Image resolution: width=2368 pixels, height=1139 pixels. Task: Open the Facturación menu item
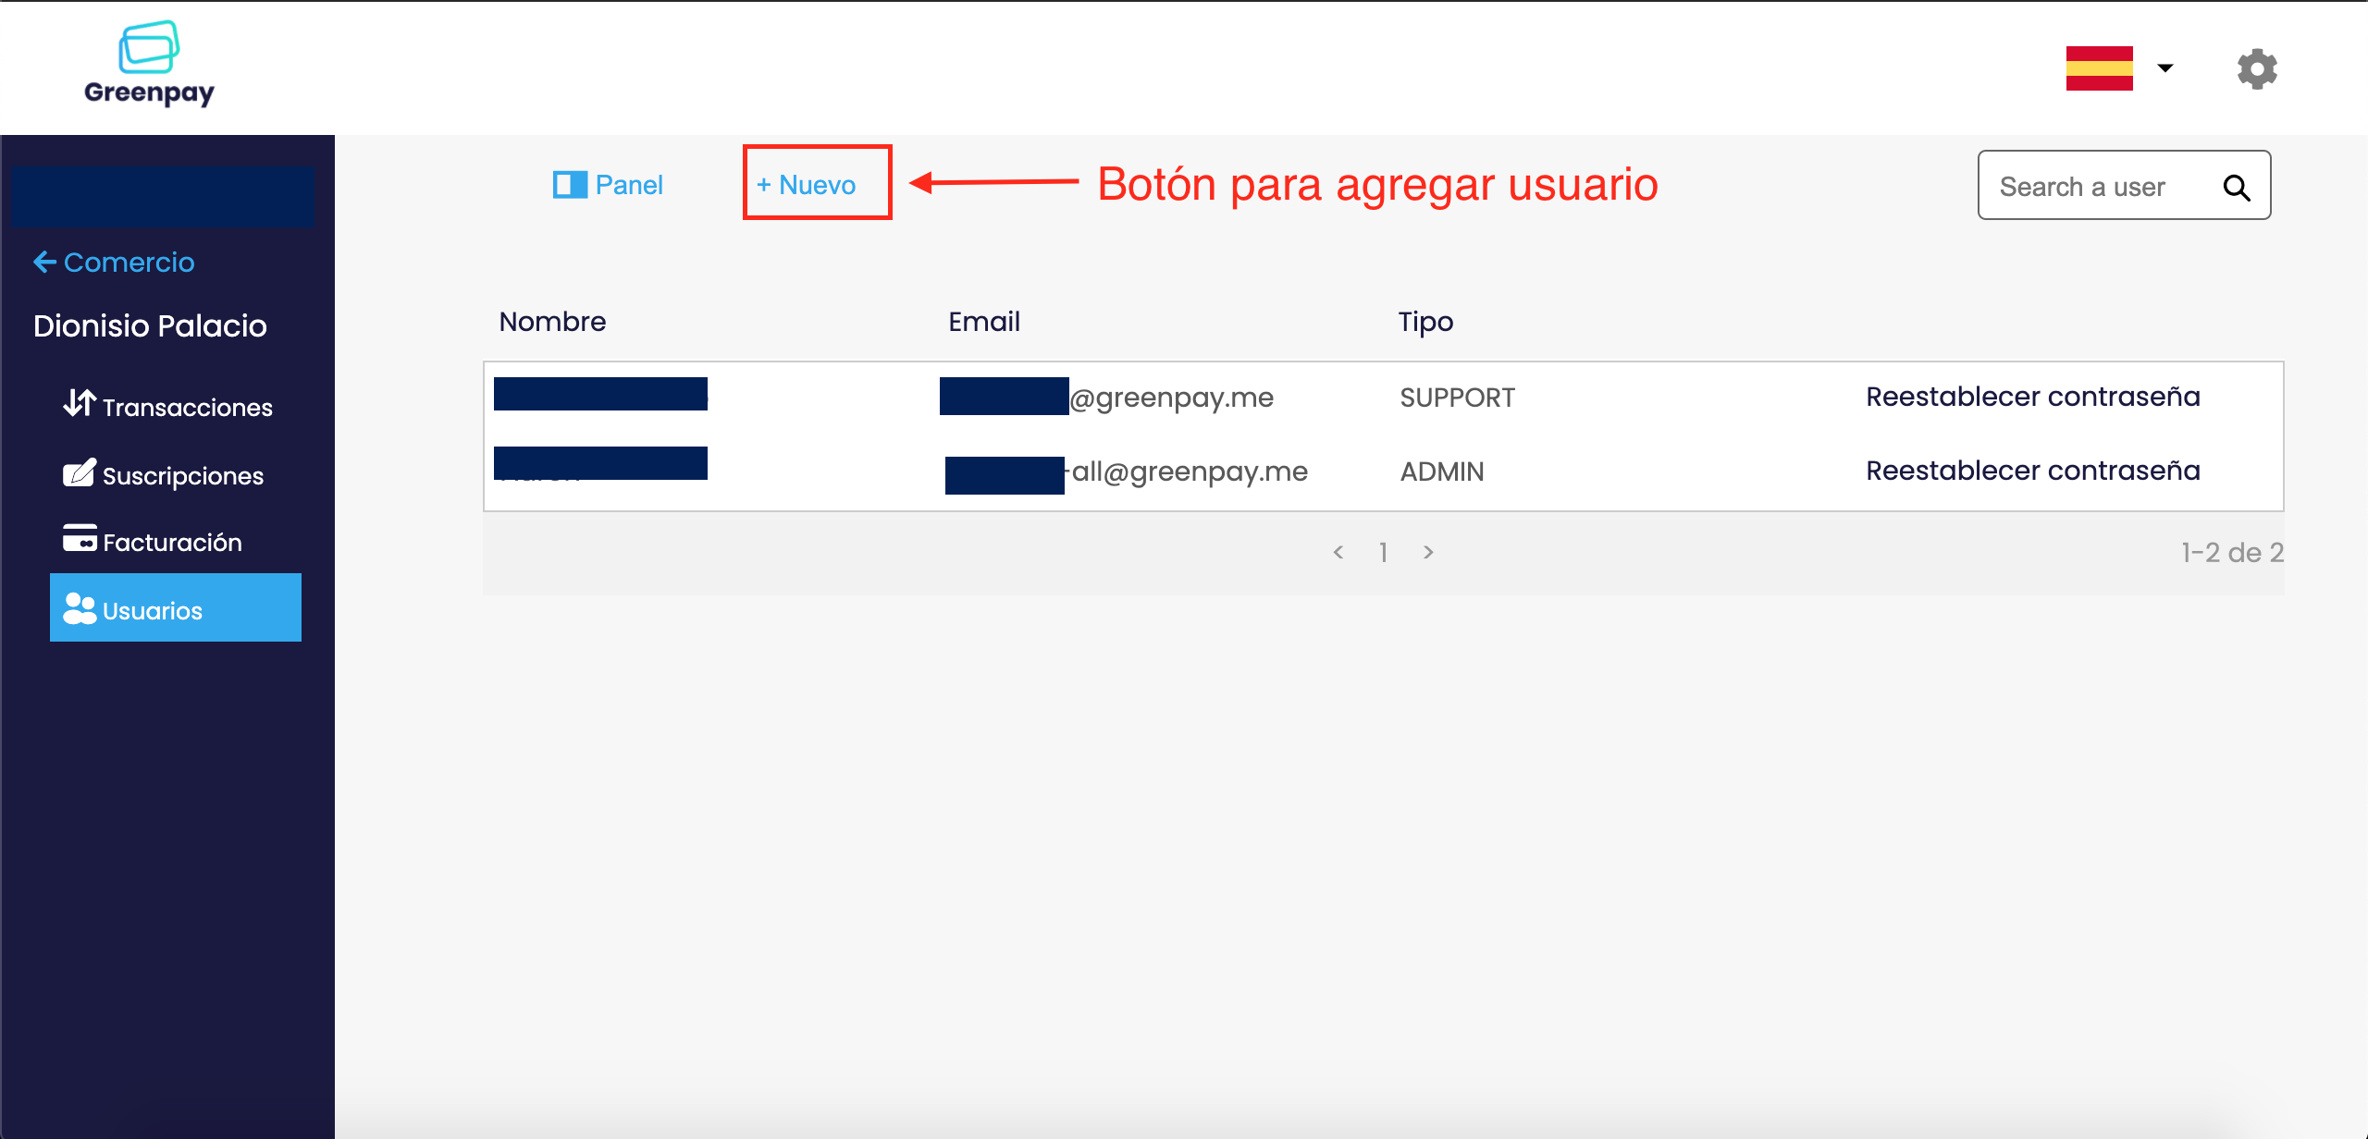pos(172,542)
